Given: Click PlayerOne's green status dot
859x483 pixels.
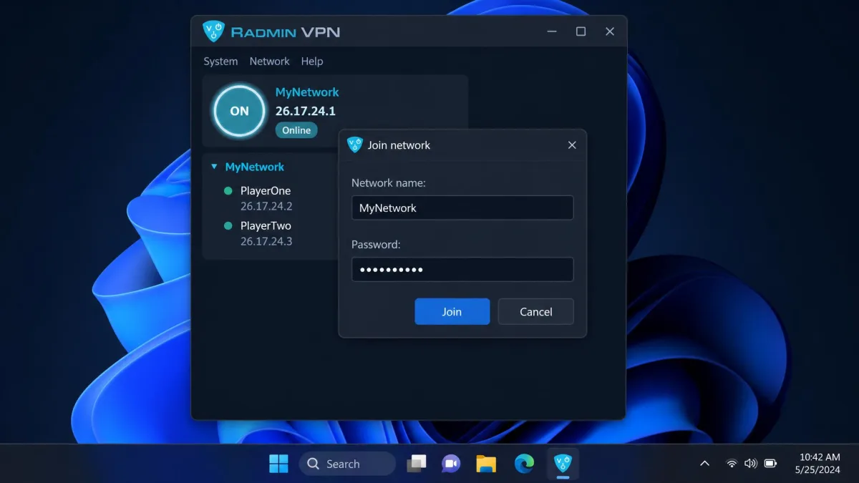Looking at the screenshot, I should click(228, 191).
